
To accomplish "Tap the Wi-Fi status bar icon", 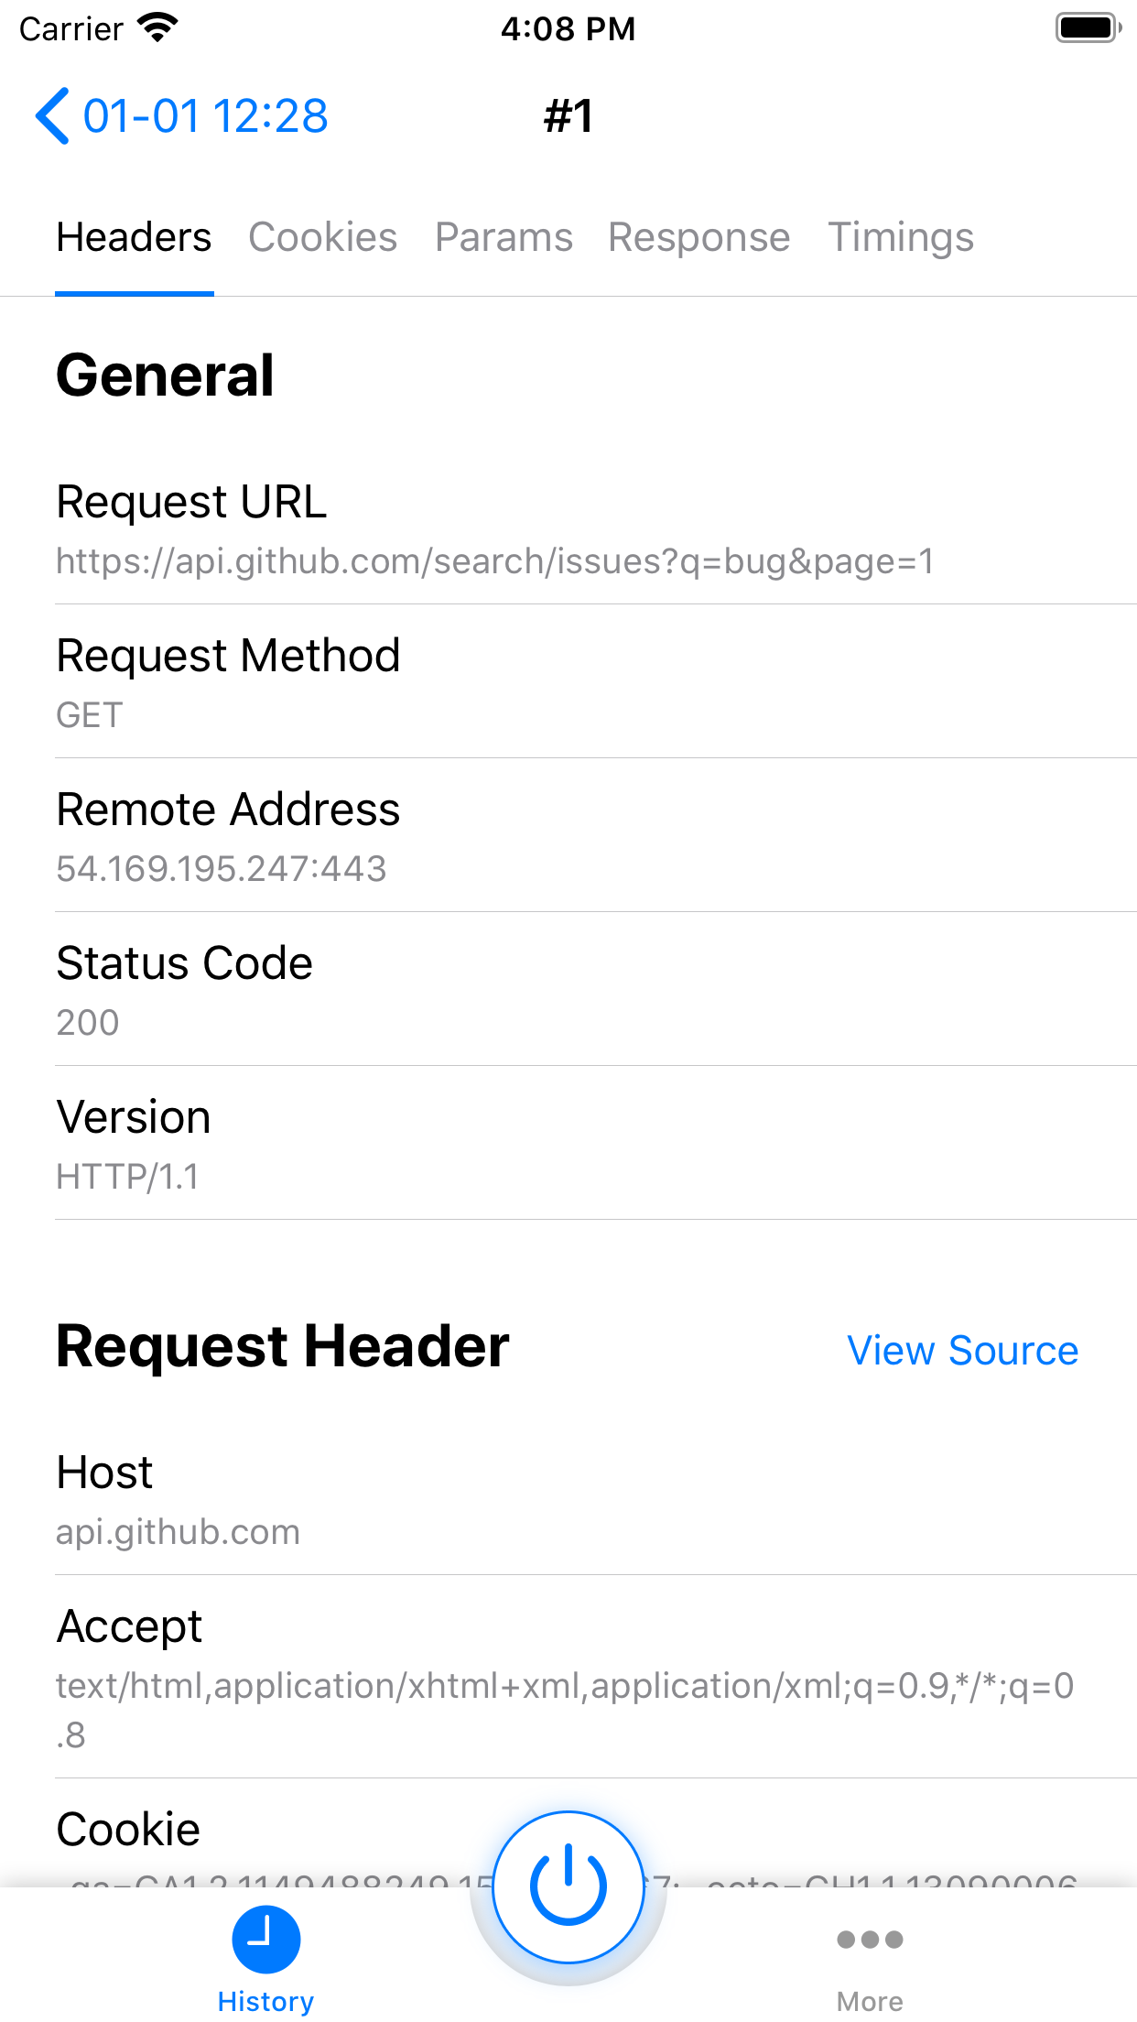I will tap(157, 26).
